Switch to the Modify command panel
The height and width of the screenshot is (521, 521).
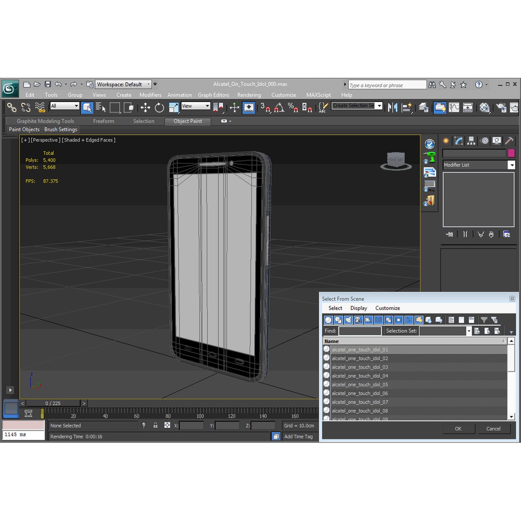pos(459,141)
